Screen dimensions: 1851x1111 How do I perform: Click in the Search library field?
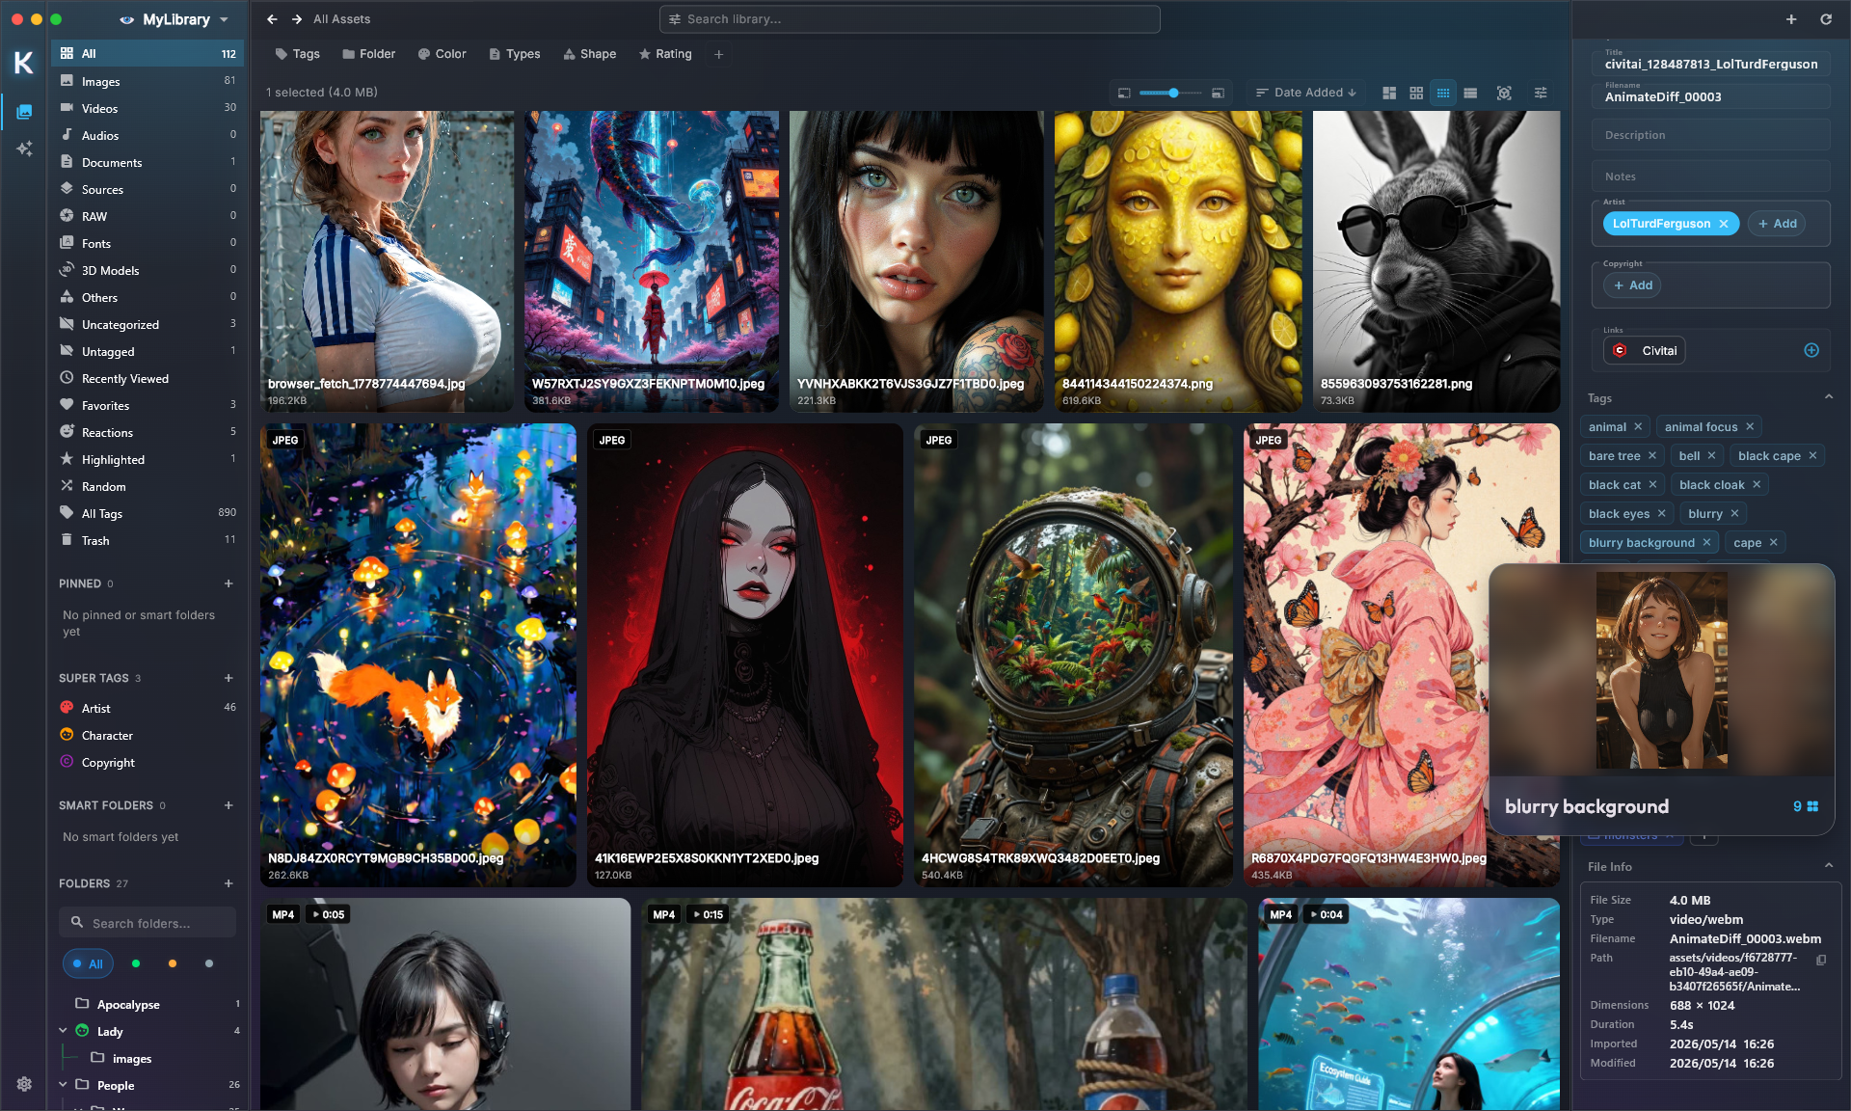pos(909,19)
